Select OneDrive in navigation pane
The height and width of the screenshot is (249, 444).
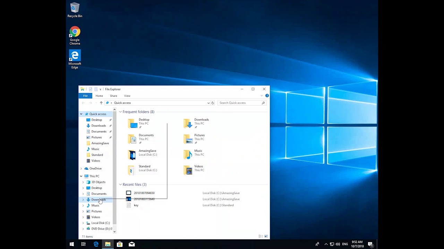(x=95, y=168)
